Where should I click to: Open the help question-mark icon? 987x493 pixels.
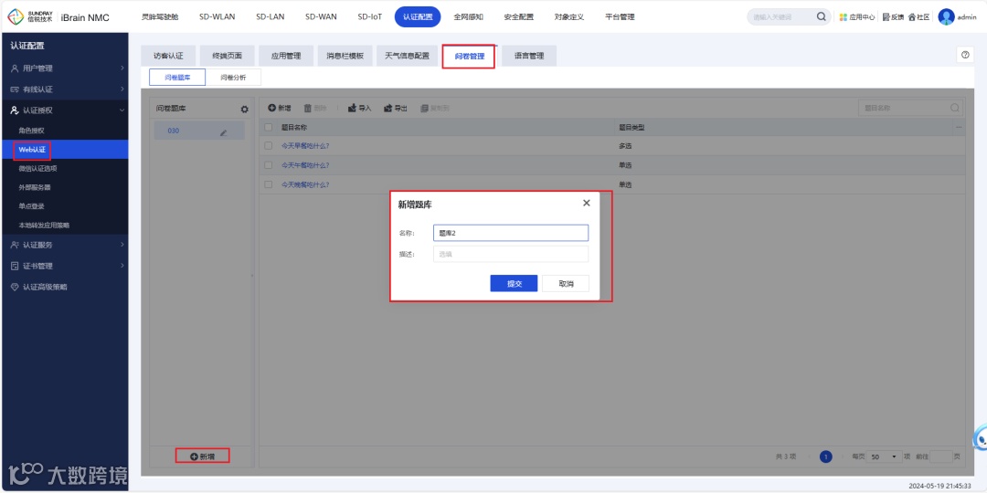point(964,55)
